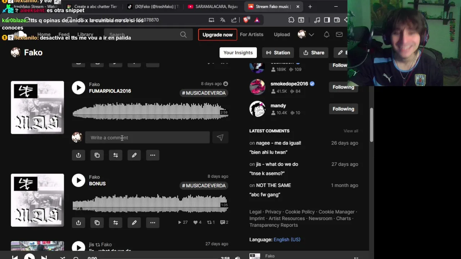Click the BONUS likes count

tap(197, 222)
